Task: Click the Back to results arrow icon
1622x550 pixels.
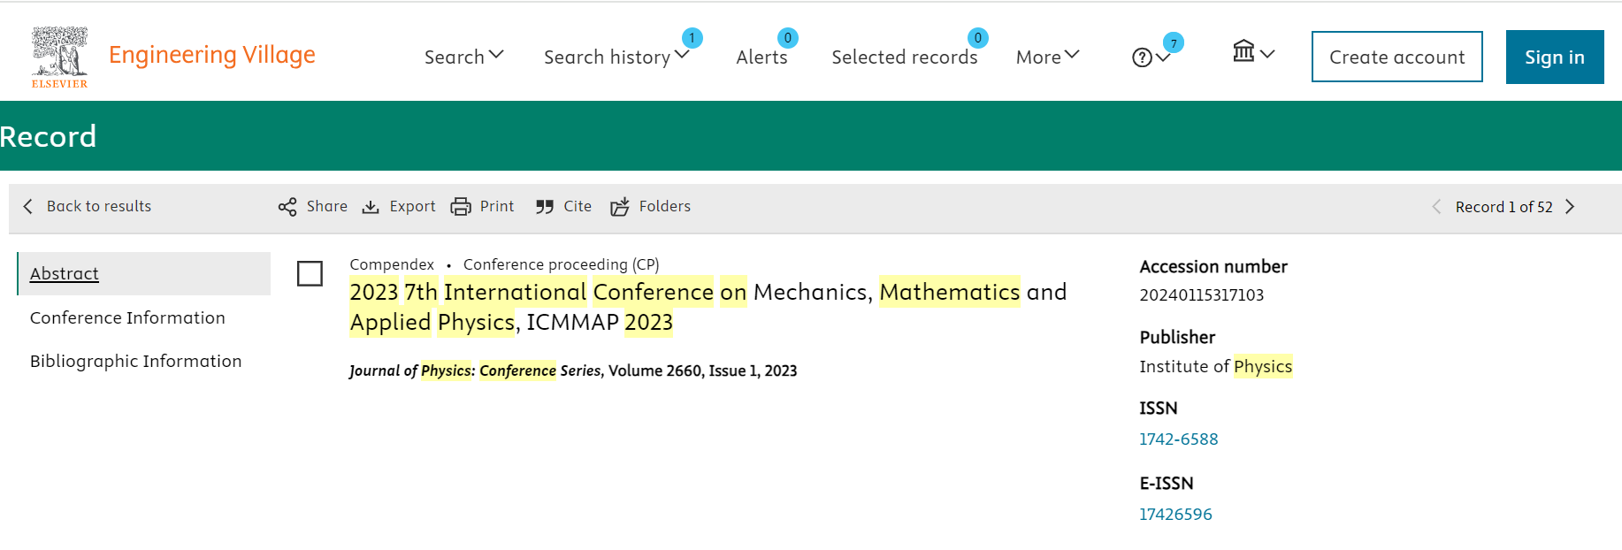Action: (x=27, y=206)
